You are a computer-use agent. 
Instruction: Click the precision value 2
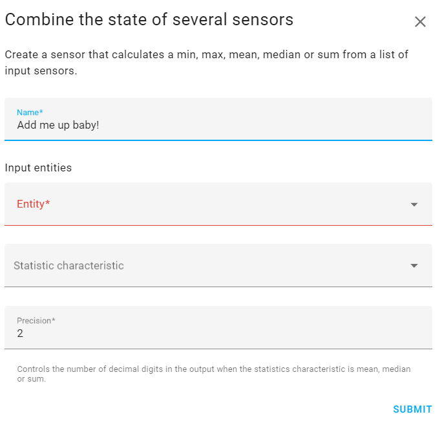(20, 334)
